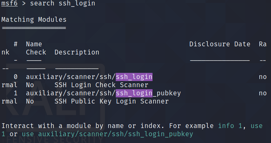Click 'SSH Public Key Login Scanner' description
This screenshot has width=271, height=143.
111,101
